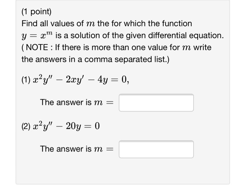Select the equation x²y'' − 20y = 0
This screenshot has height=192, width=245.
(66, 126)
